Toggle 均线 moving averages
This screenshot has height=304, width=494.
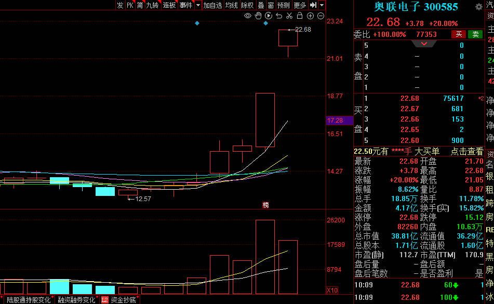pyautogui.click(x=232, y=5)
